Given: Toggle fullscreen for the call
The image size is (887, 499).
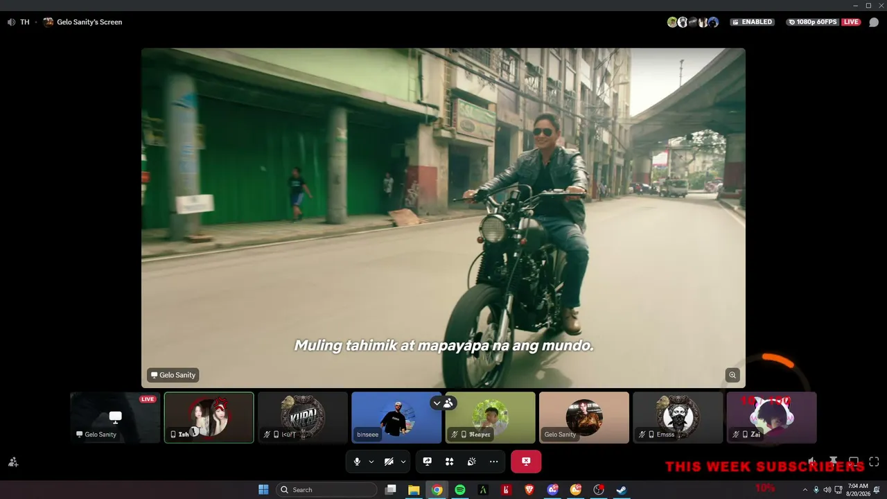Looking at the screenshot, I should [x=874, y=462].
